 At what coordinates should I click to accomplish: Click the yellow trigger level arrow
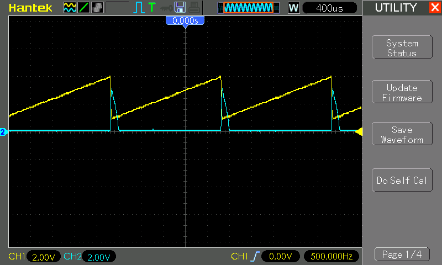tap(359, 131)
